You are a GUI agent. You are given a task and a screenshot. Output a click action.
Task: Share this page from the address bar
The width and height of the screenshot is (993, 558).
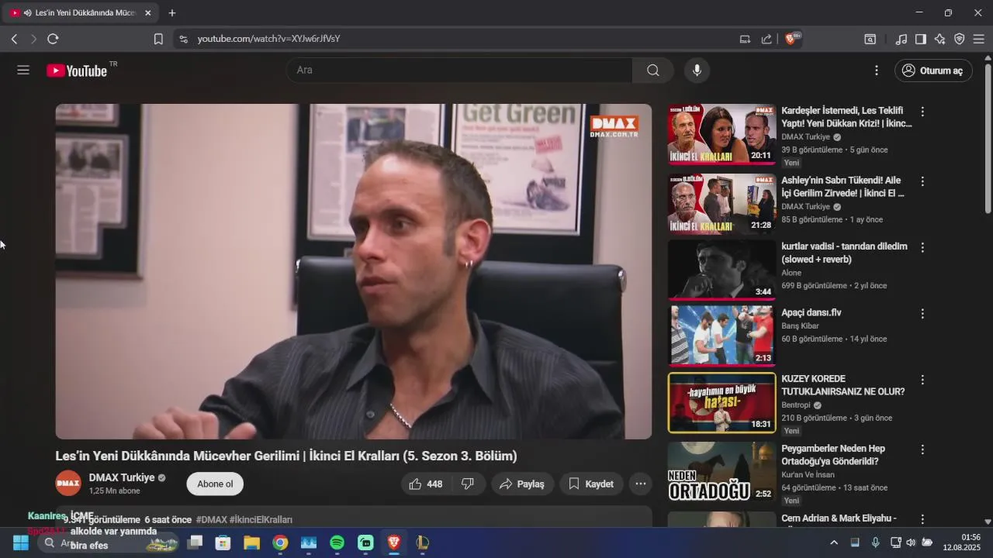click(x=766, y=39)
